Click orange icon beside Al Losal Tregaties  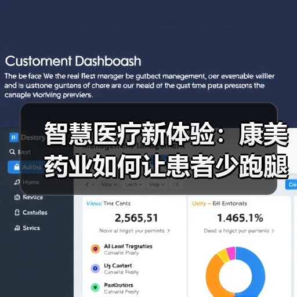click(95, 249)
